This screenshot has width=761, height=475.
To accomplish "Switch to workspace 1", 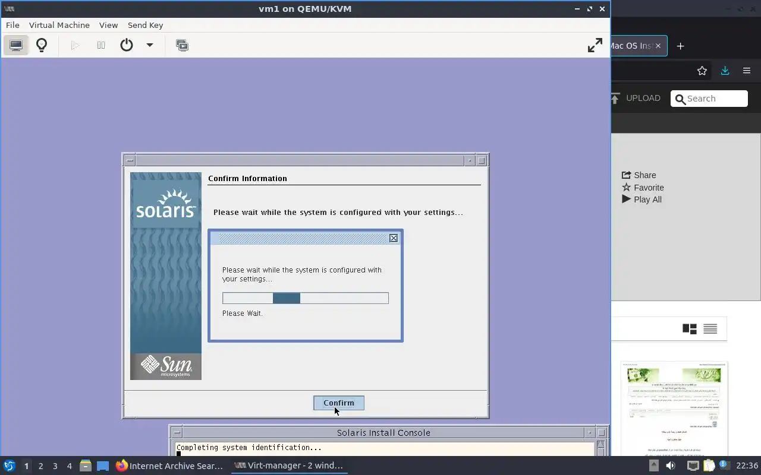I will point(26,466).
